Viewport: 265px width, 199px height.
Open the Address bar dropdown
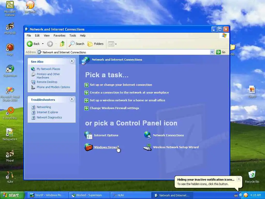pyautogui.click(x=212, y=52)
